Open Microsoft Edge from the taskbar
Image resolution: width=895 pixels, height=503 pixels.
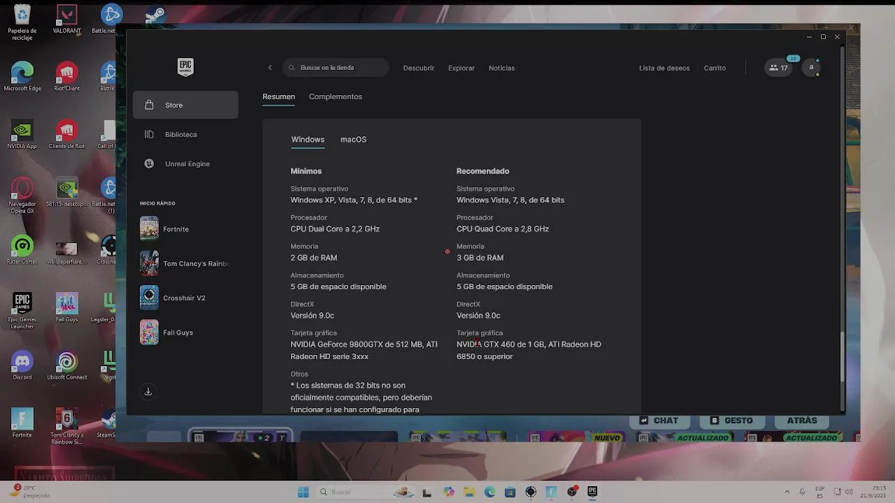(489, 492)
